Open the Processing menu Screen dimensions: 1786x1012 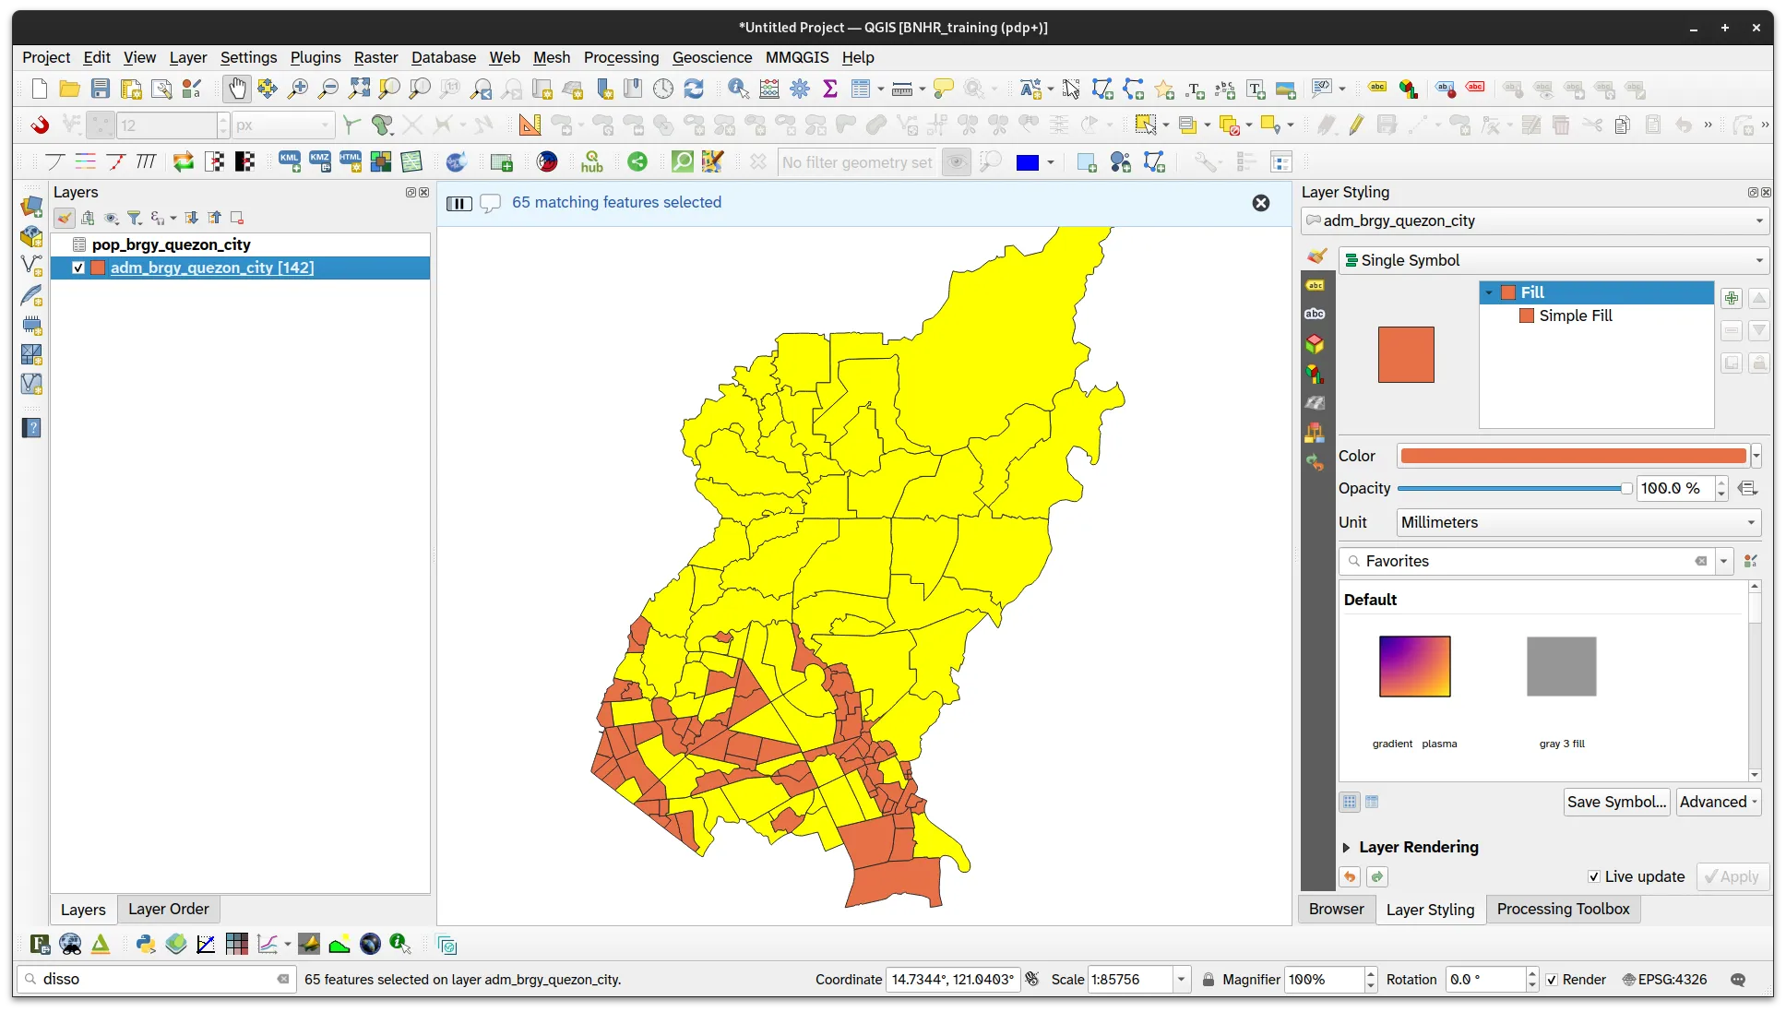coord(621,57)
